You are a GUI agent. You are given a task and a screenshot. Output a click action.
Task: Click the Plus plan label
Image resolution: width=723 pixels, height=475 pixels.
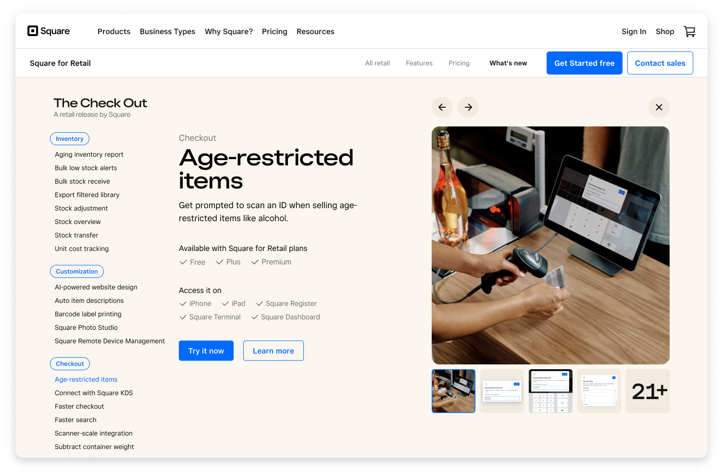tap(233, 262)
